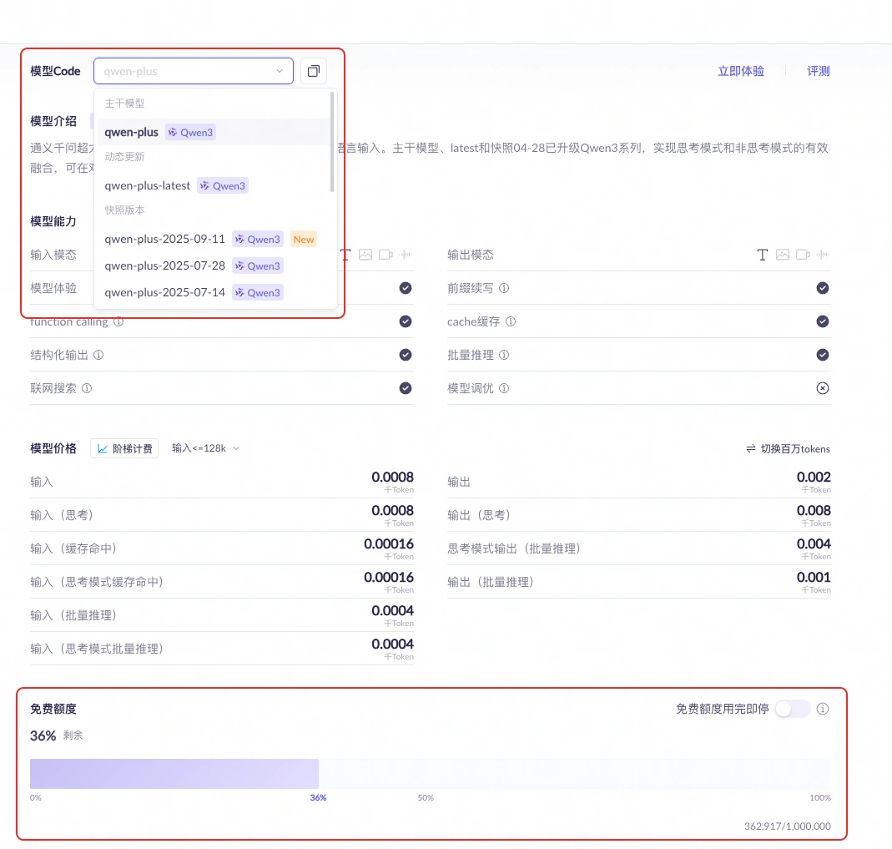This screenshot has width=892, height=849.
Task: Click the checkmark for function calling
Action: click(406, 321)
